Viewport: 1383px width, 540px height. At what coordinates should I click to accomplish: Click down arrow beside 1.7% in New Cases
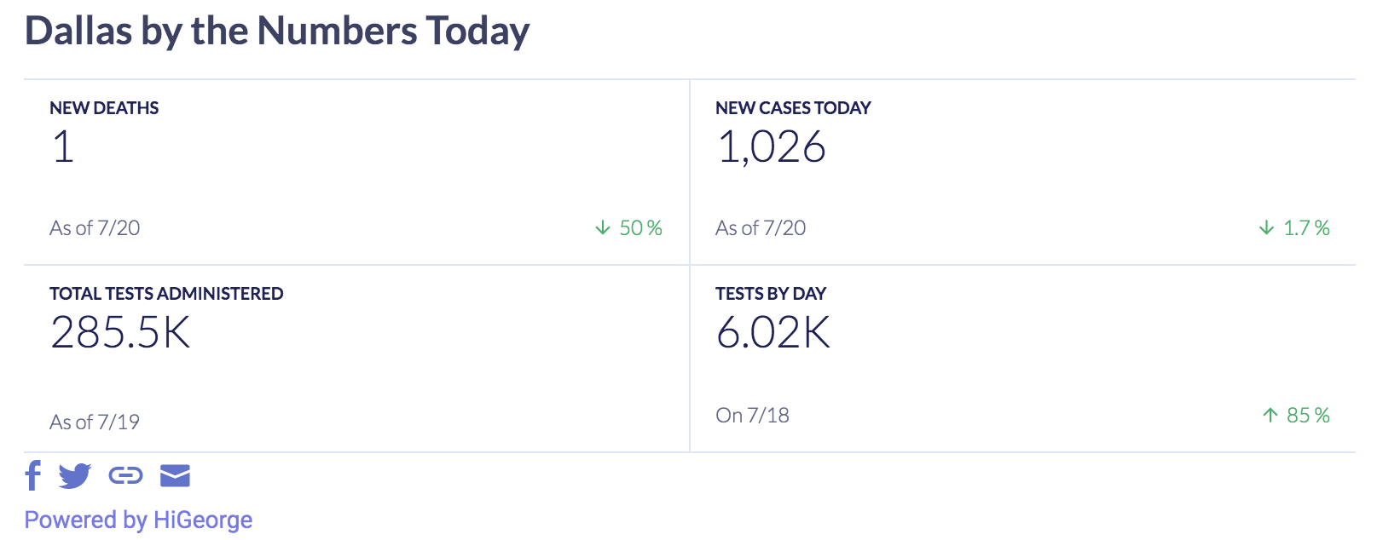coord(1267,227)
